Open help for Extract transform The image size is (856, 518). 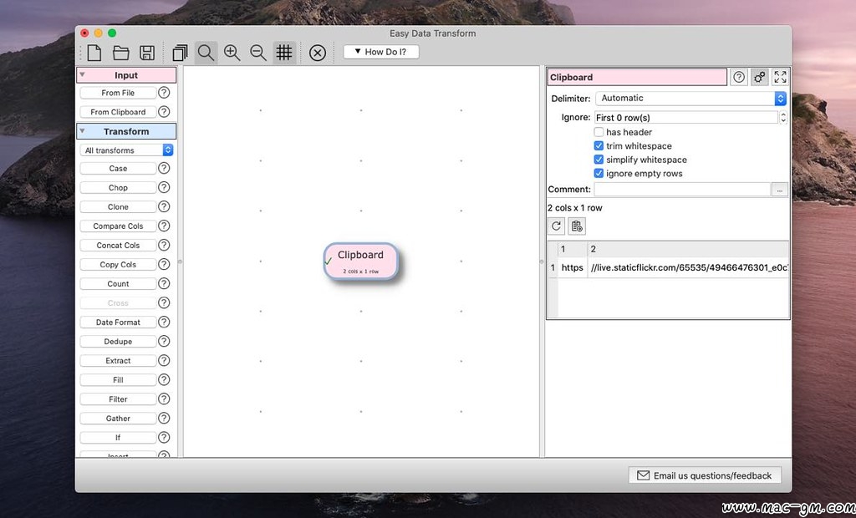pos(164,360)
